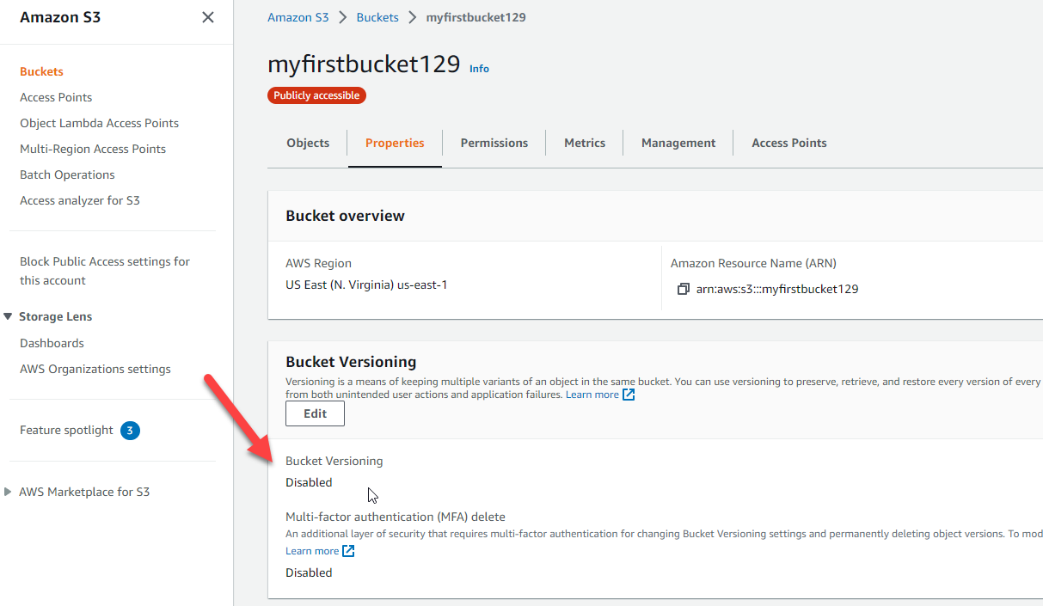Expand AWS Marketplace for S3
The image size is (1043, 606).
click(x=9, y=493)
